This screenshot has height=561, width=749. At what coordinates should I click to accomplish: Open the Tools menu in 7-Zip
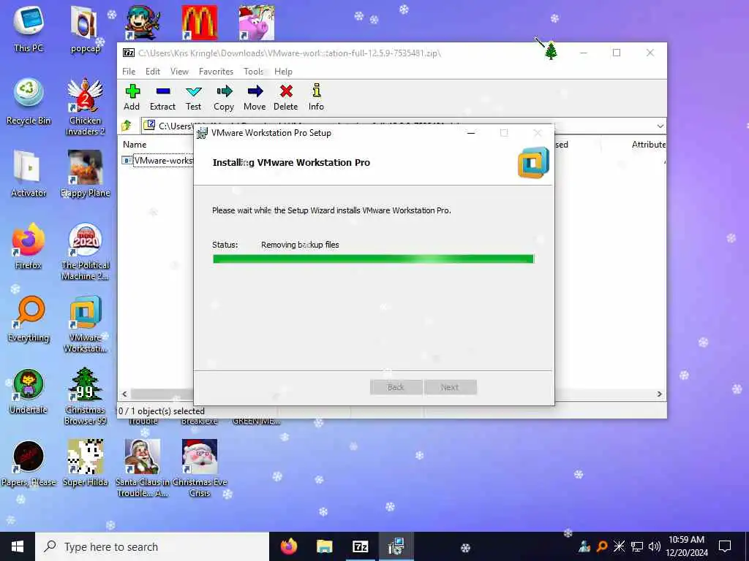click(254, 72)
